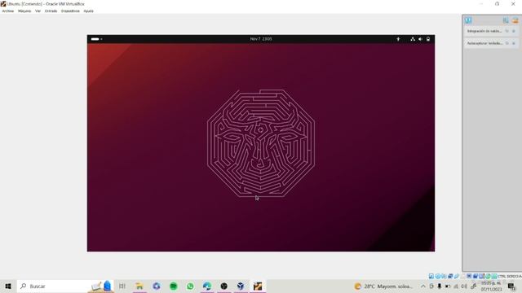Open the Windows notification center icon

point(512,286)
